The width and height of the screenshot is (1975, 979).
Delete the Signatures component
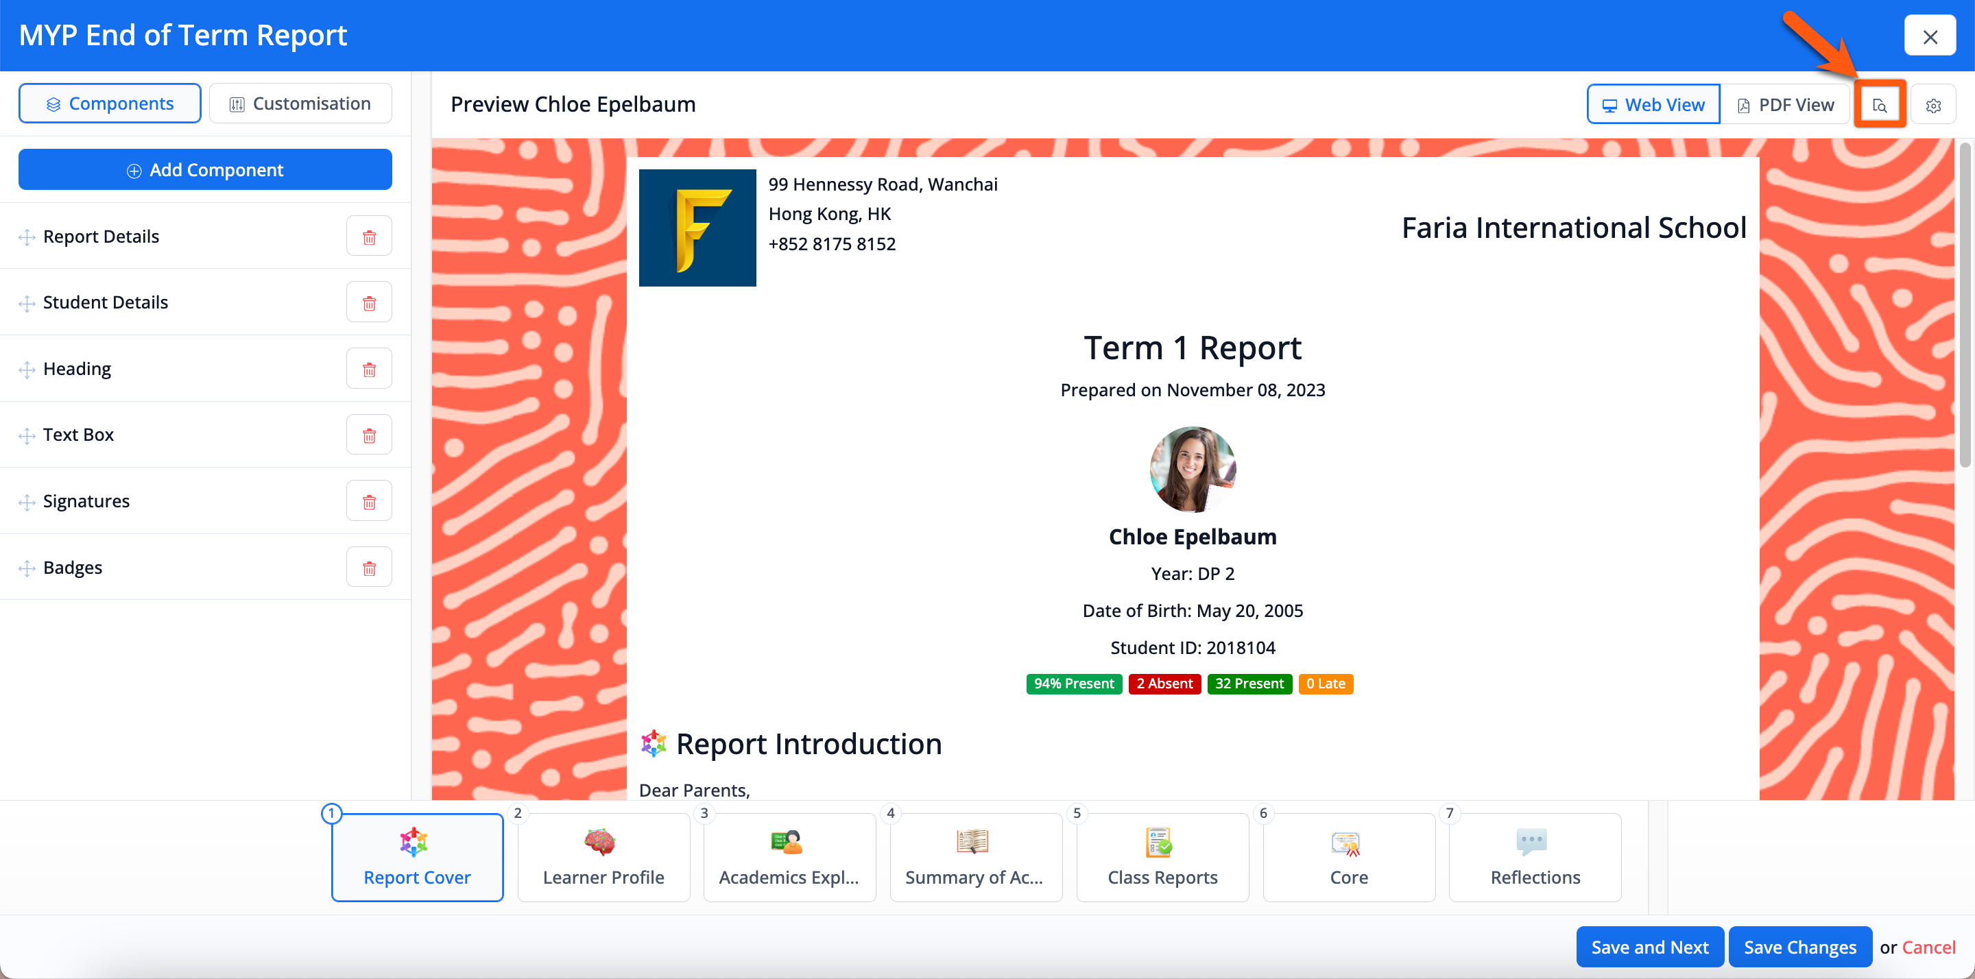pos(369,501)
